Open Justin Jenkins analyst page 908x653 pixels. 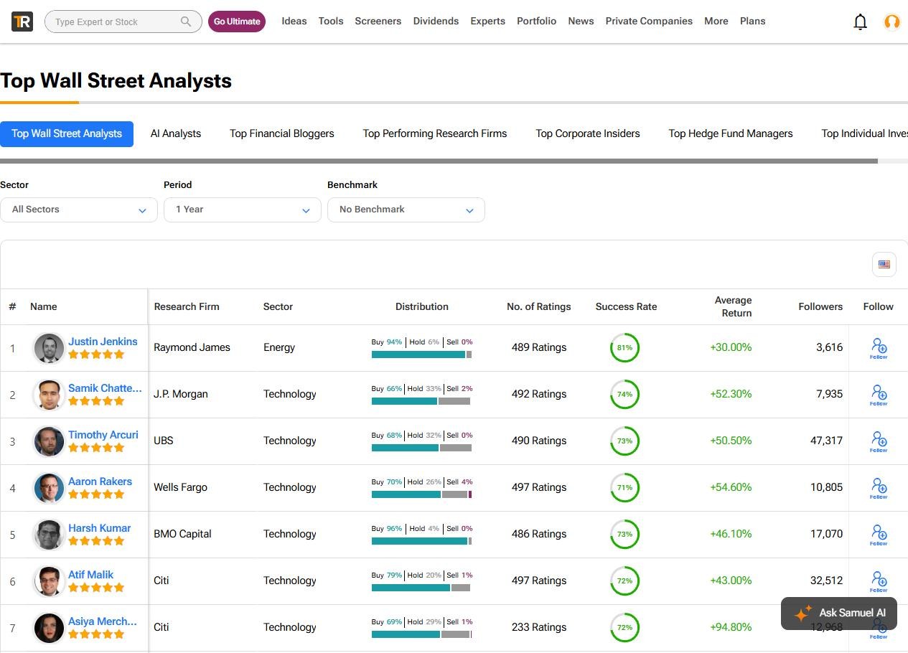pyautogui.click(x=103, y=342)
